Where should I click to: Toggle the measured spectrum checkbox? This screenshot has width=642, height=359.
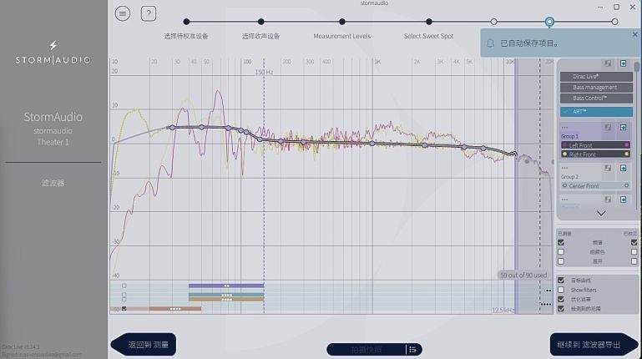pyautogui.click(x=561, y=243)
